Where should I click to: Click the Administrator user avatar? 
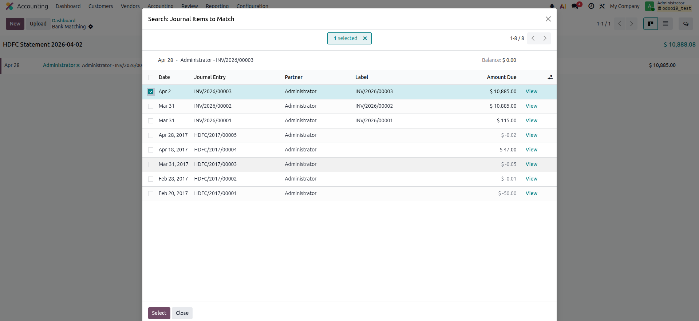[x=649, y=6]
